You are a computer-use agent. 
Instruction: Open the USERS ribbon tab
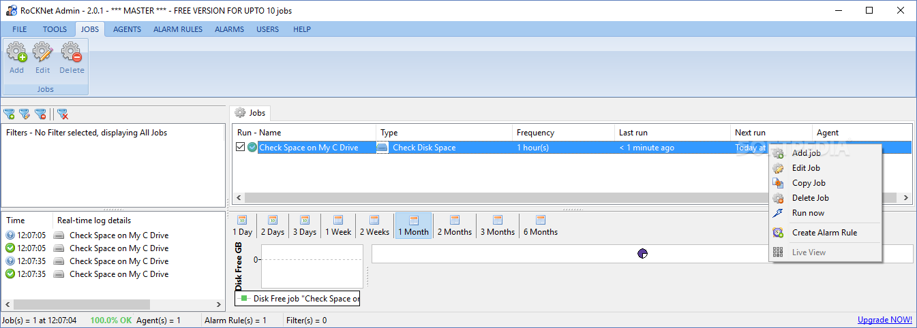[x=267, y=29]
